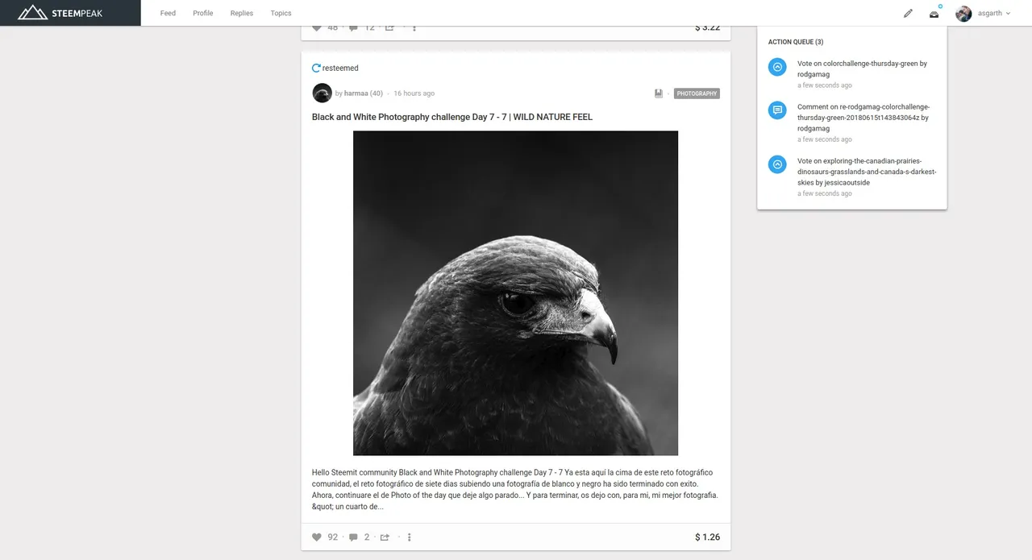
Task: Click comment icon for re-rodgamag action
Action: [x=777, y=110]
